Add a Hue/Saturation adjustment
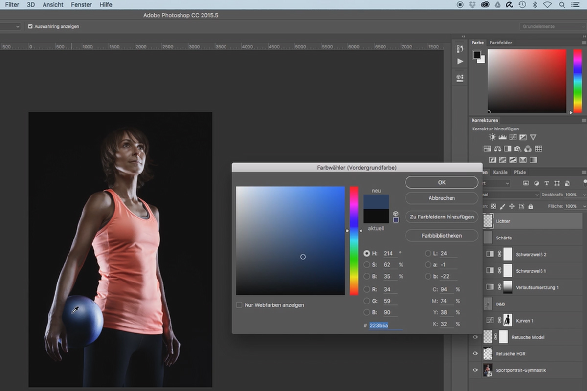The width and height of the screenshot is (587, 391). click(x=487, y=149)
